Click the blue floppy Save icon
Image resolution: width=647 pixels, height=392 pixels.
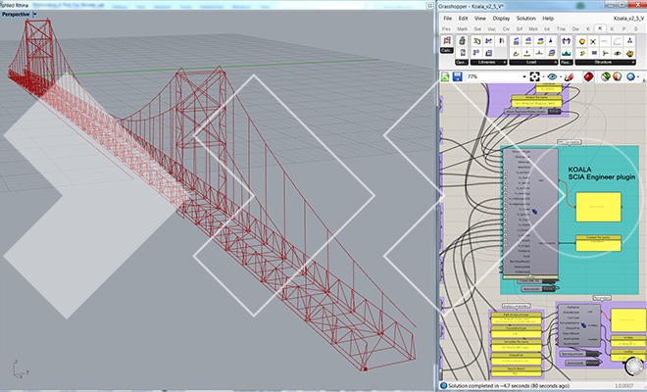[x=457, y=76]
